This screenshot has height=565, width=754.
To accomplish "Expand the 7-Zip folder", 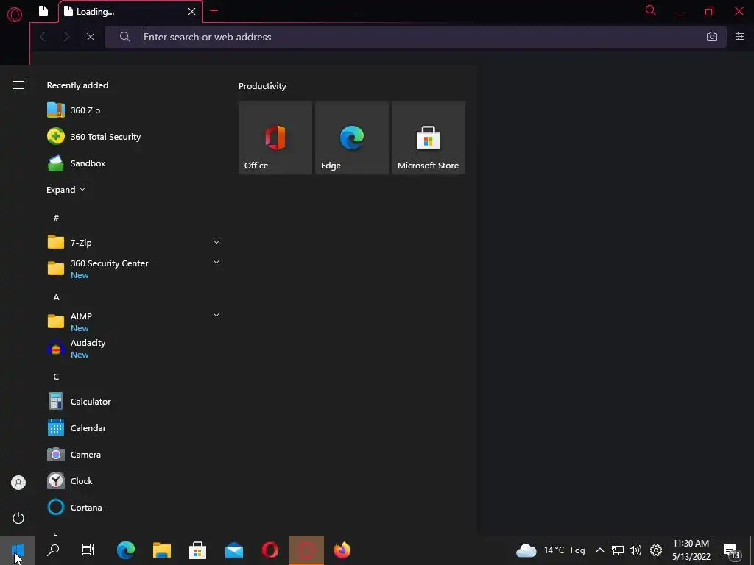I will point(134,243).
